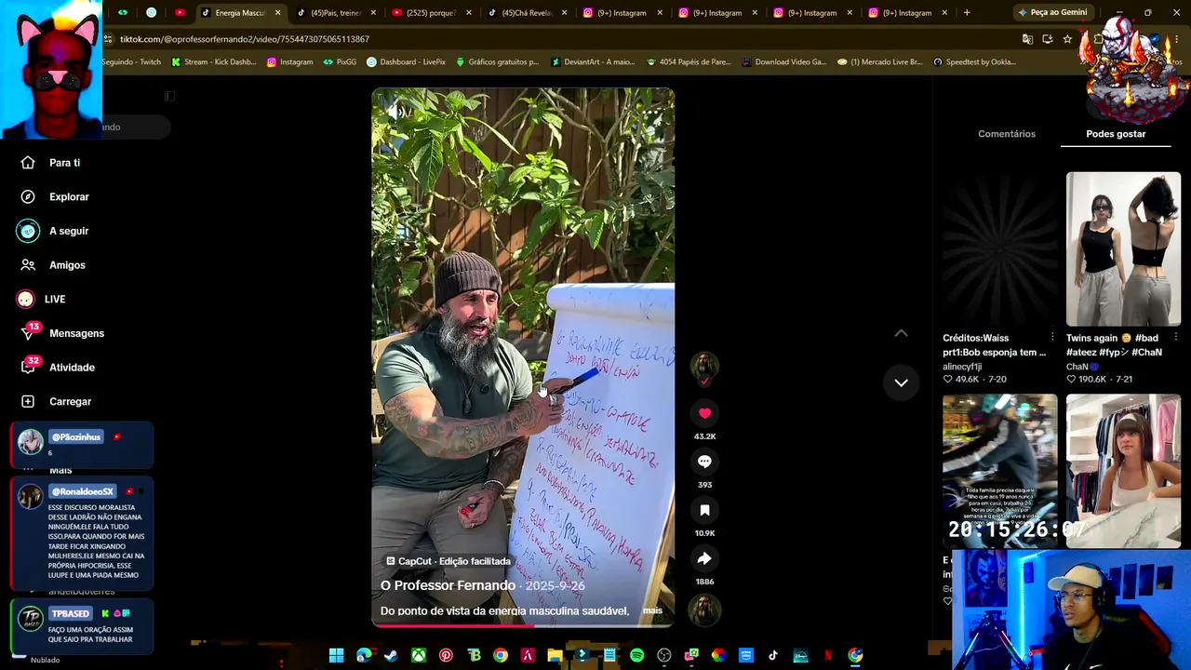This screenshot has width=1191, height=670.
Task: Select the Podes gostar tab
Action: pos(1116,134)
